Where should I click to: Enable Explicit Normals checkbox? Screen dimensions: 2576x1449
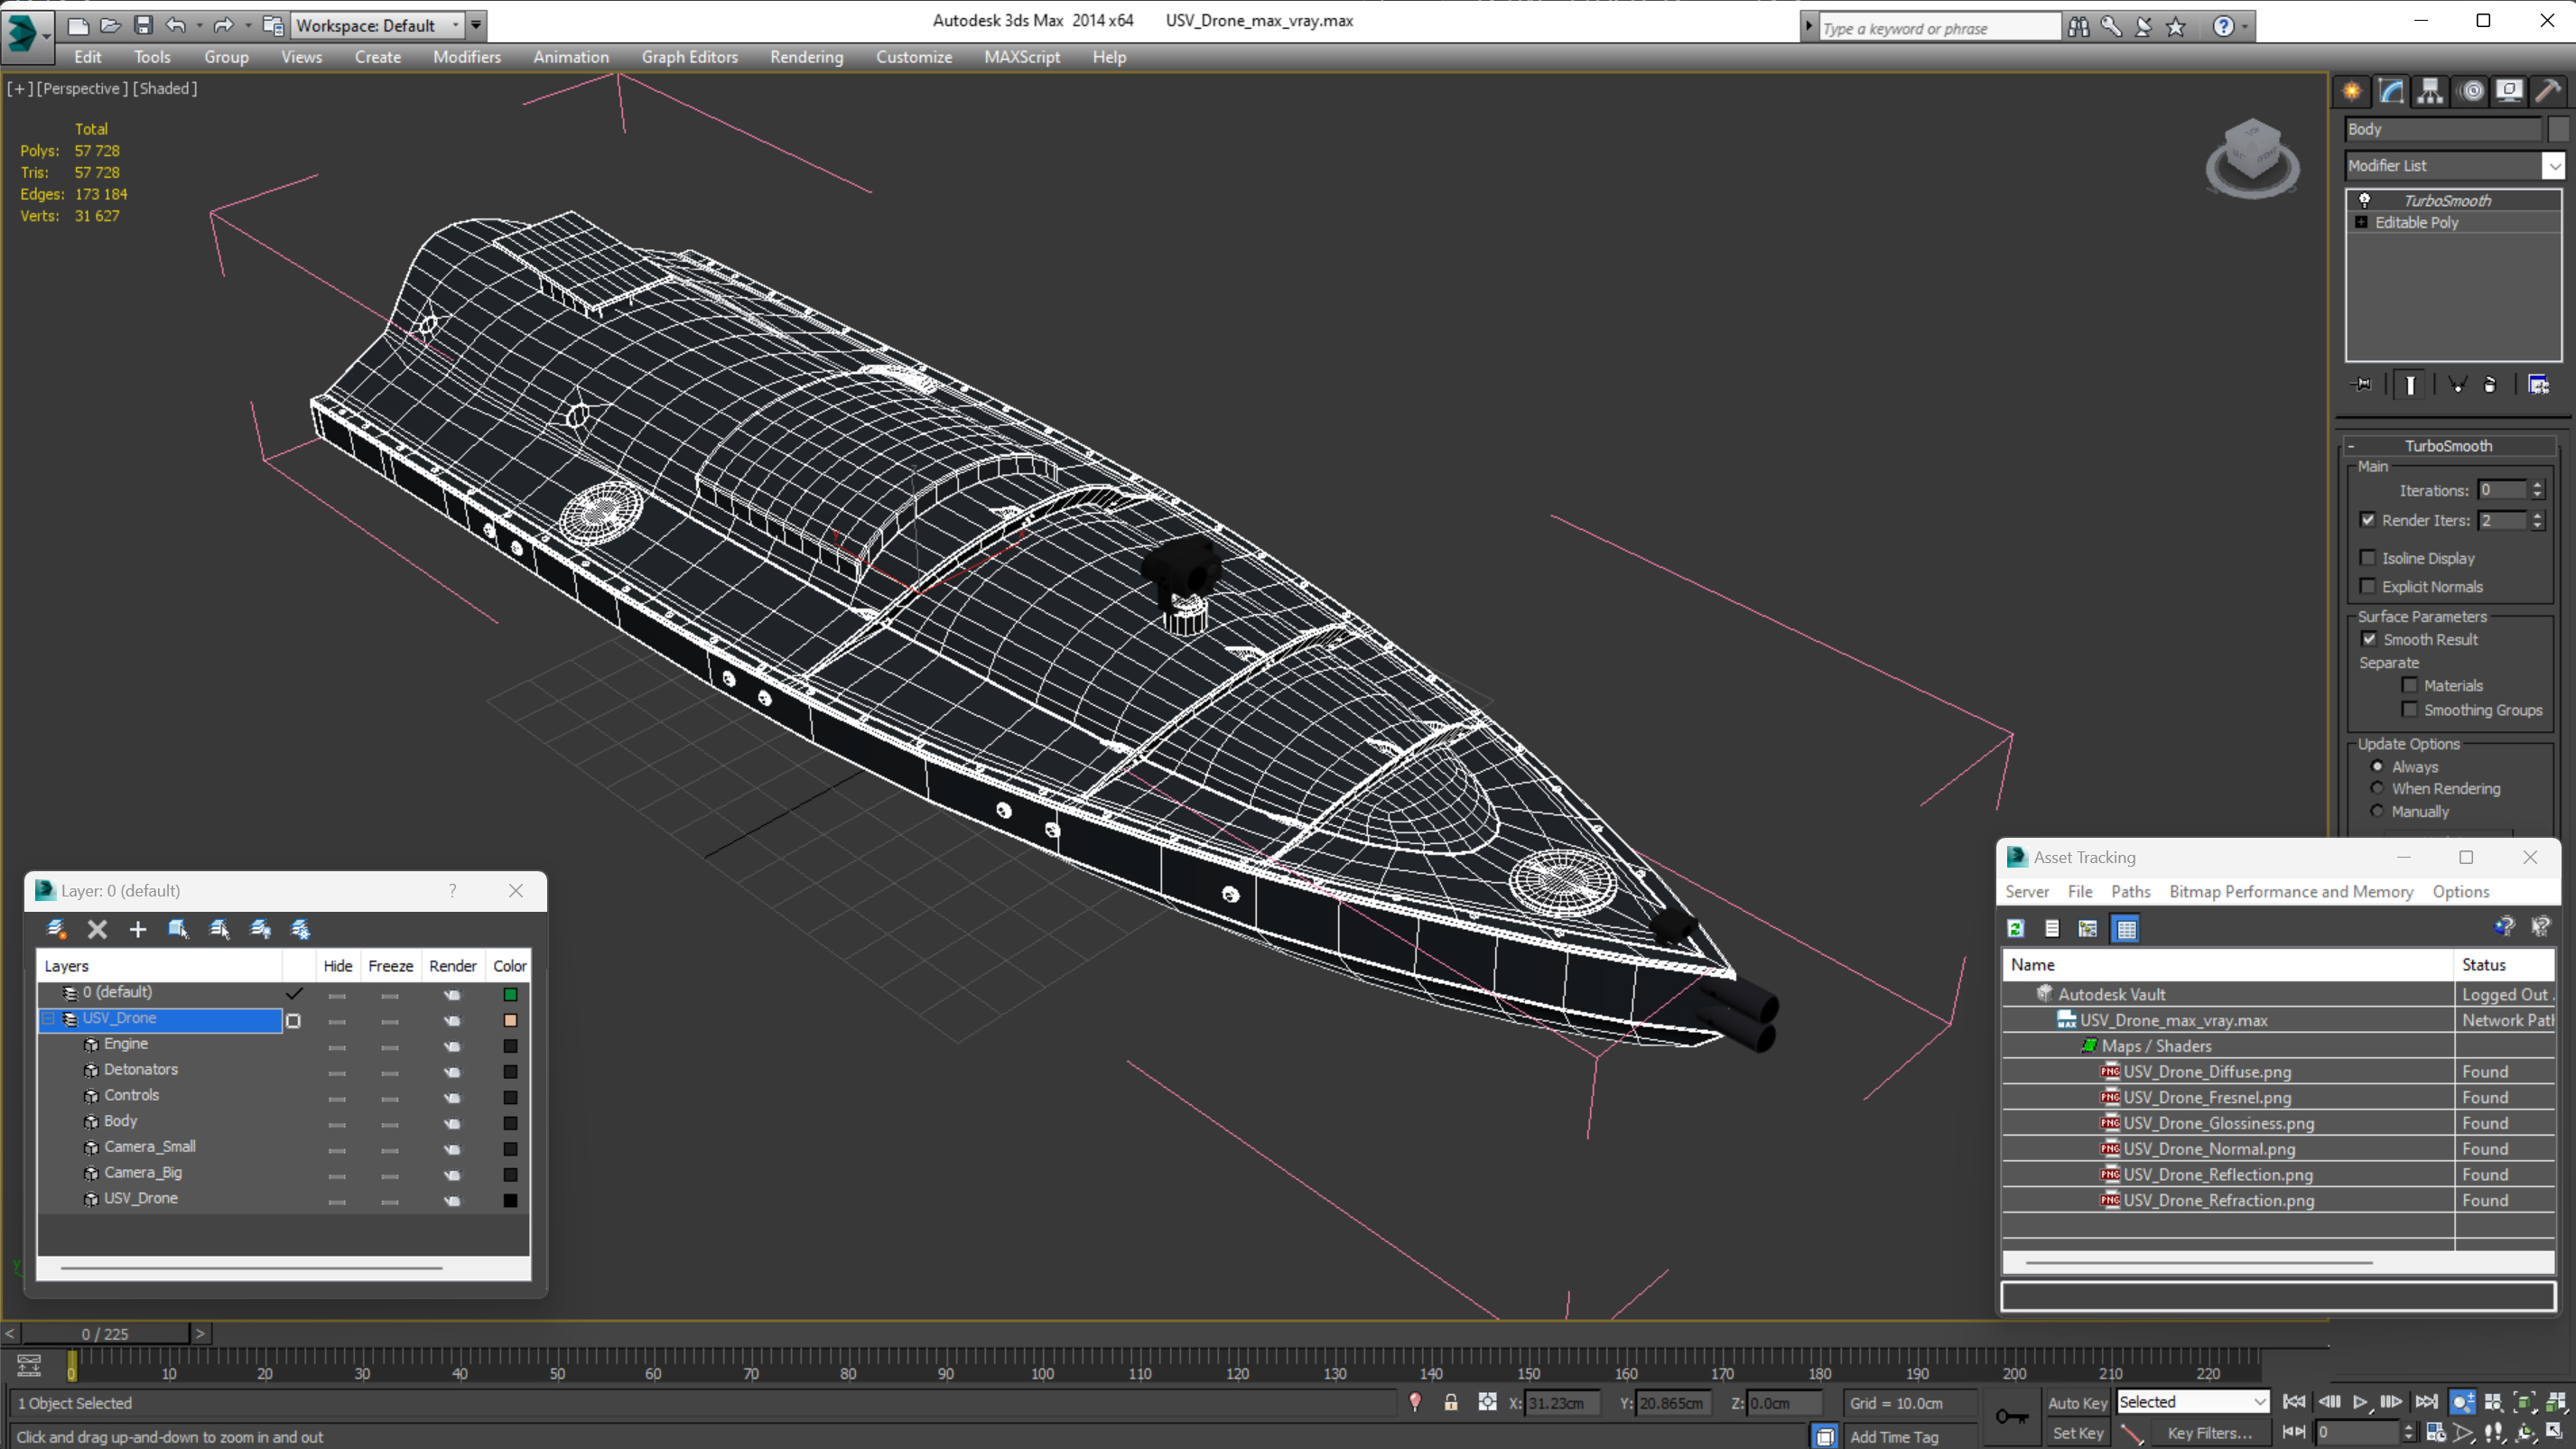pos(2367,586)
